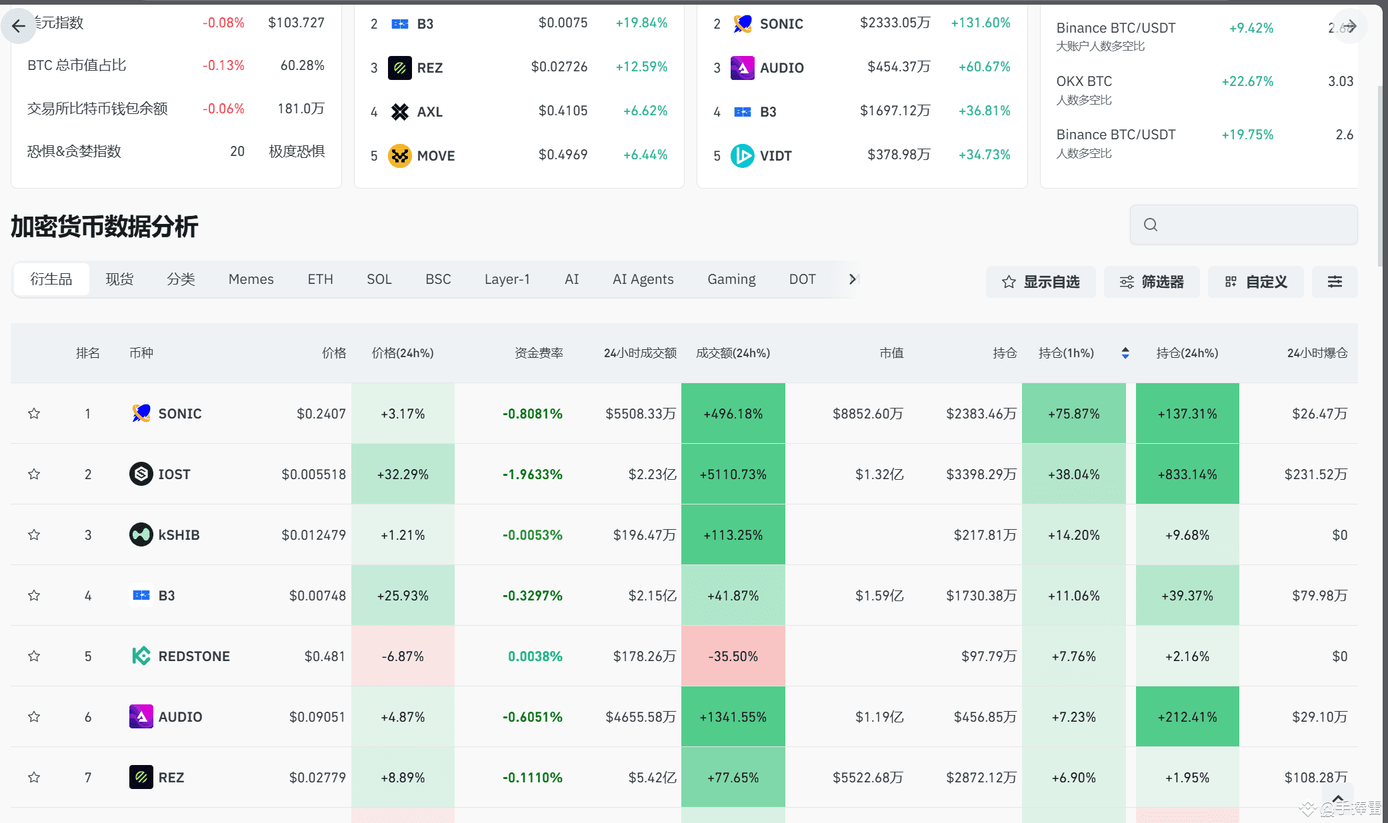
Task: Open column settings via the sliders icon
Action: pyautogui.click(x=1335, y=281)
